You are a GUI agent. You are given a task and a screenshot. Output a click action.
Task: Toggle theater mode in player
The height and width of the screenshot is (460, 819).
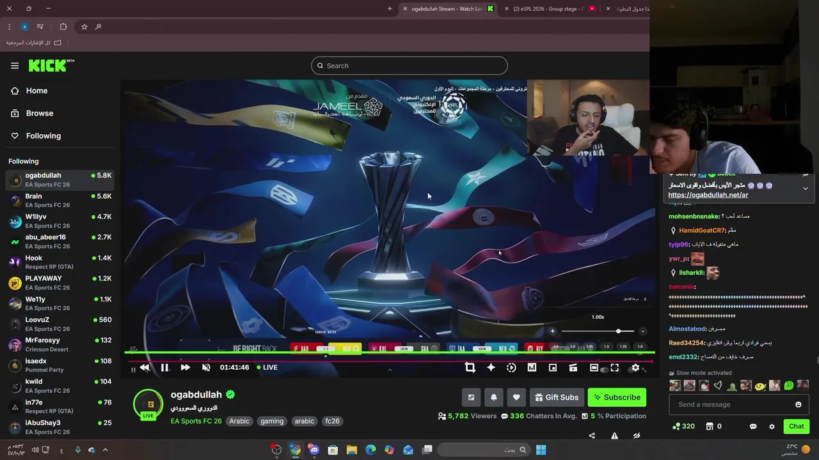pyautogui.click(x=594, y=367)
